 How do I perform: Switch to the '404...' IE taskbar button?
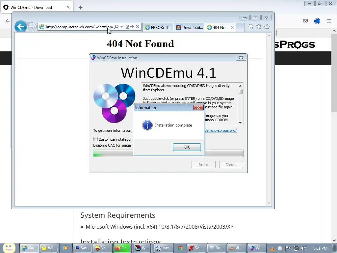coord(29,248)
